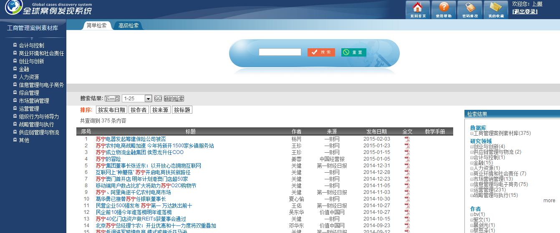Tick the 战略管理与执行(15) filter checkbox
Viewport: 560px width, 233px height.
click(x=472, y=195)
